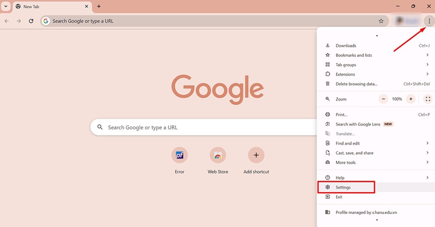Image resolution: width=435 pixels, height=227 pixels.
Task: Expand Tab groups chevron arrow
Action: [427, 65]
